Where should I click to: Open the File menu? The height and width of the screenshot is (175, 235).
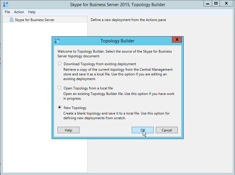[x=7, y=12]
